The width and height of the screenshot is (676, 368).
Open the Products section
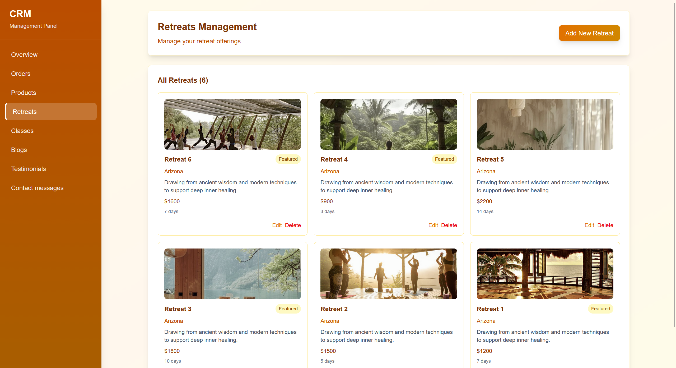(x=24, y=93)
